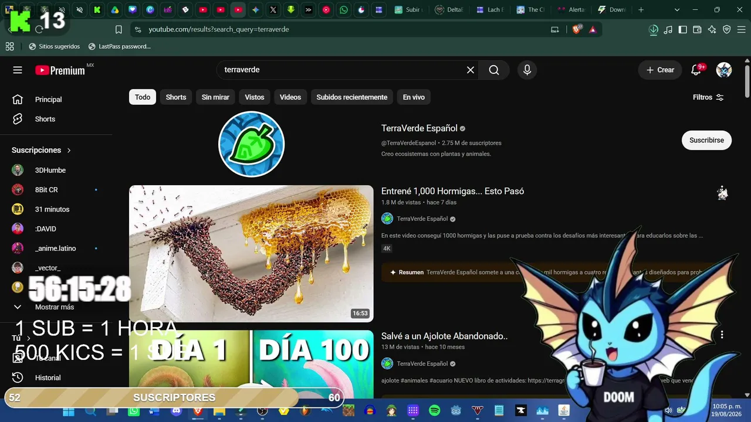Open the Historial sidebar entry
Viewport: 751px width, 422px height.
click(x=48, y=377)
